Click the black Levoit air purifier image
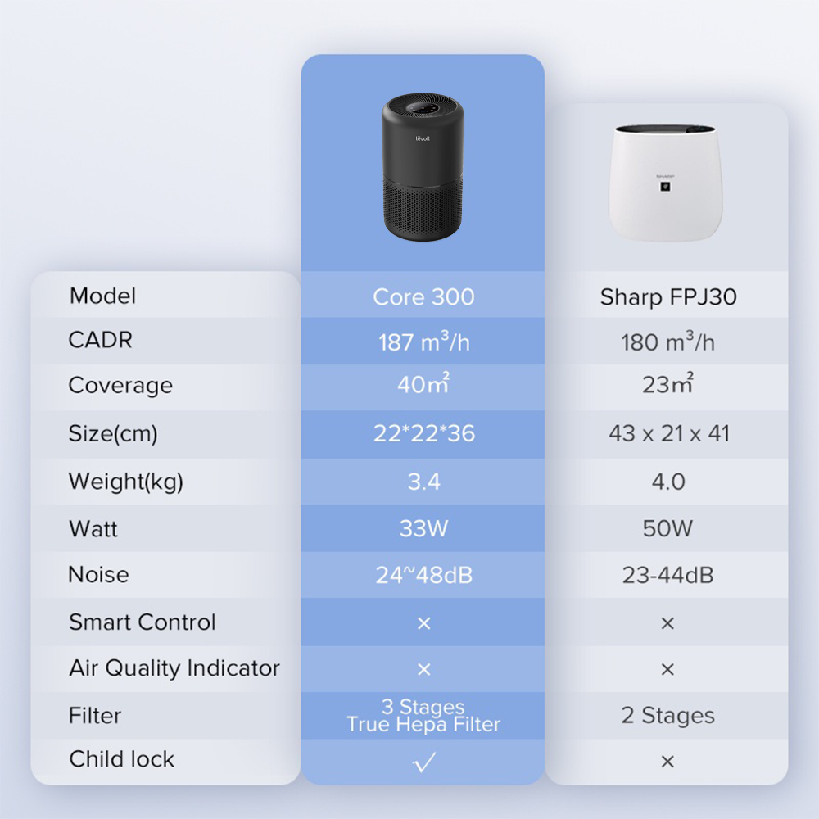Image resolution: width=819 pixels, height=819 pixels. 423,167
